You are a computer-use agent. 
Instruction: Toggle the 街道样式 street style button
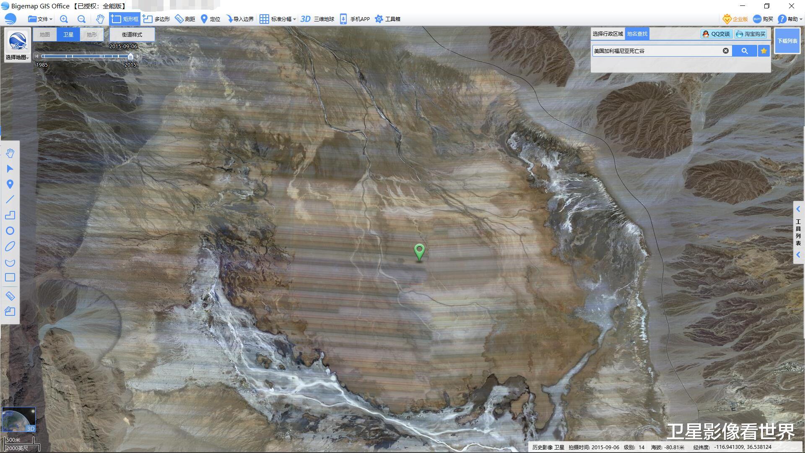132,34
